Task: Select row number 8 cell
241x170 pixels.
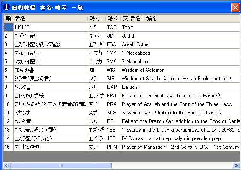Action: click(x=9, y=87)
